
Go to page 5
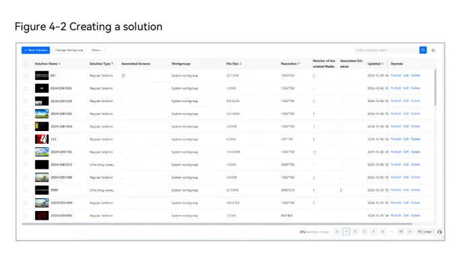[383, 232]
